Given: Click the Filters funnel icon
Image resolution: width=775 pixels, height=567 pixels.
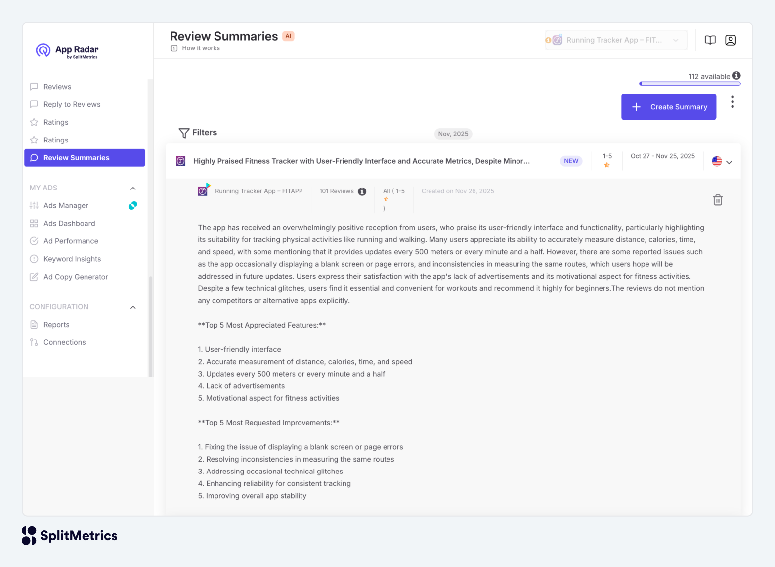Looking at the screenshot, I should (184, 133).
